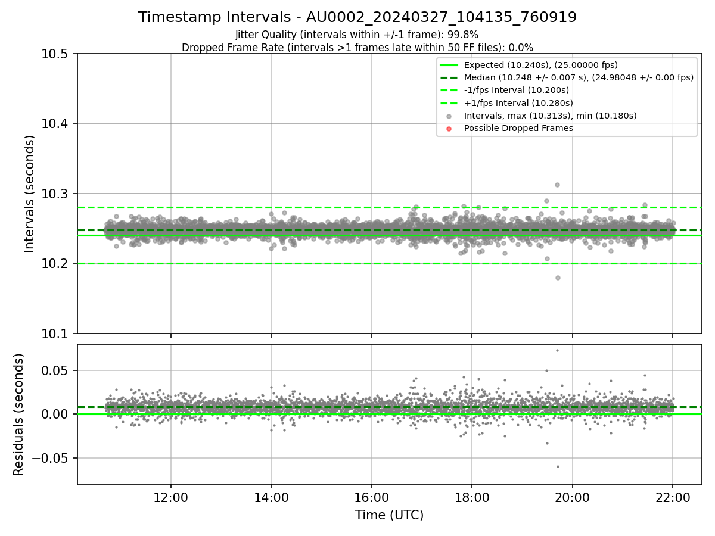This screenshot has height=536, width=715.
Task: Click the solid green line sample beside 'Expected'
Action: pos(449,65)
